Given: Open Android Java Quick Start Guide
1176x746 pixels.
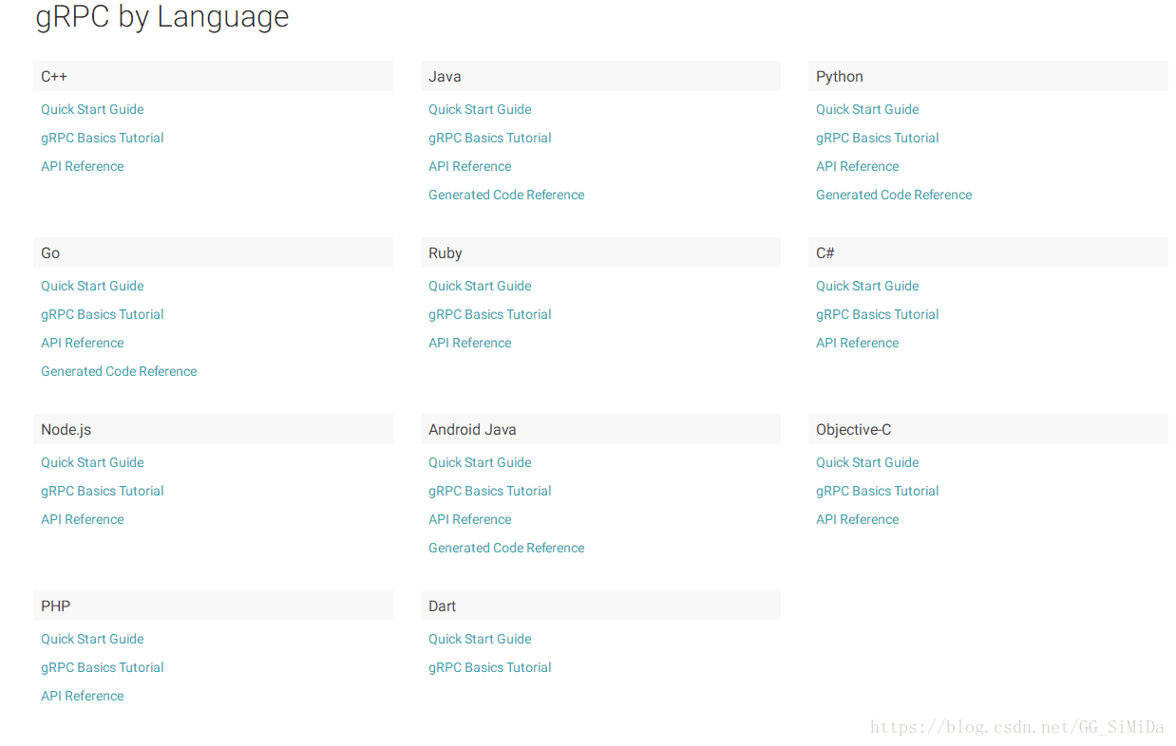Looking at the screenshot, I should tap(480, 462).
